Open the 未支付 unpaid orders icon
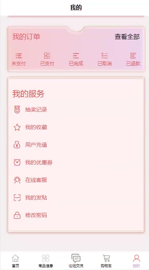The height and width of the screenshot is (270, 149). (x=19, y=56)
